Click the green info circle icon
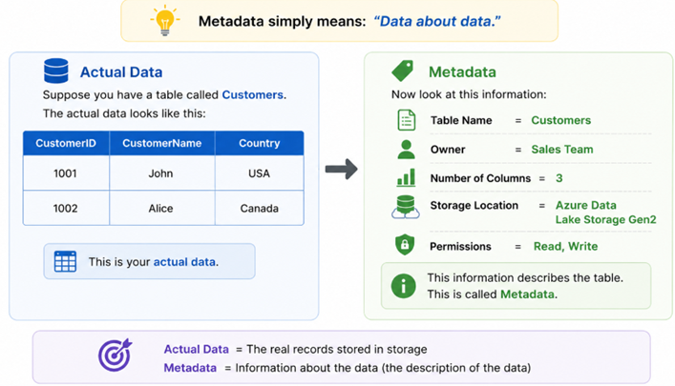Image resolution: width=675 pixels, height=386 pixels. tap(403, 286)
